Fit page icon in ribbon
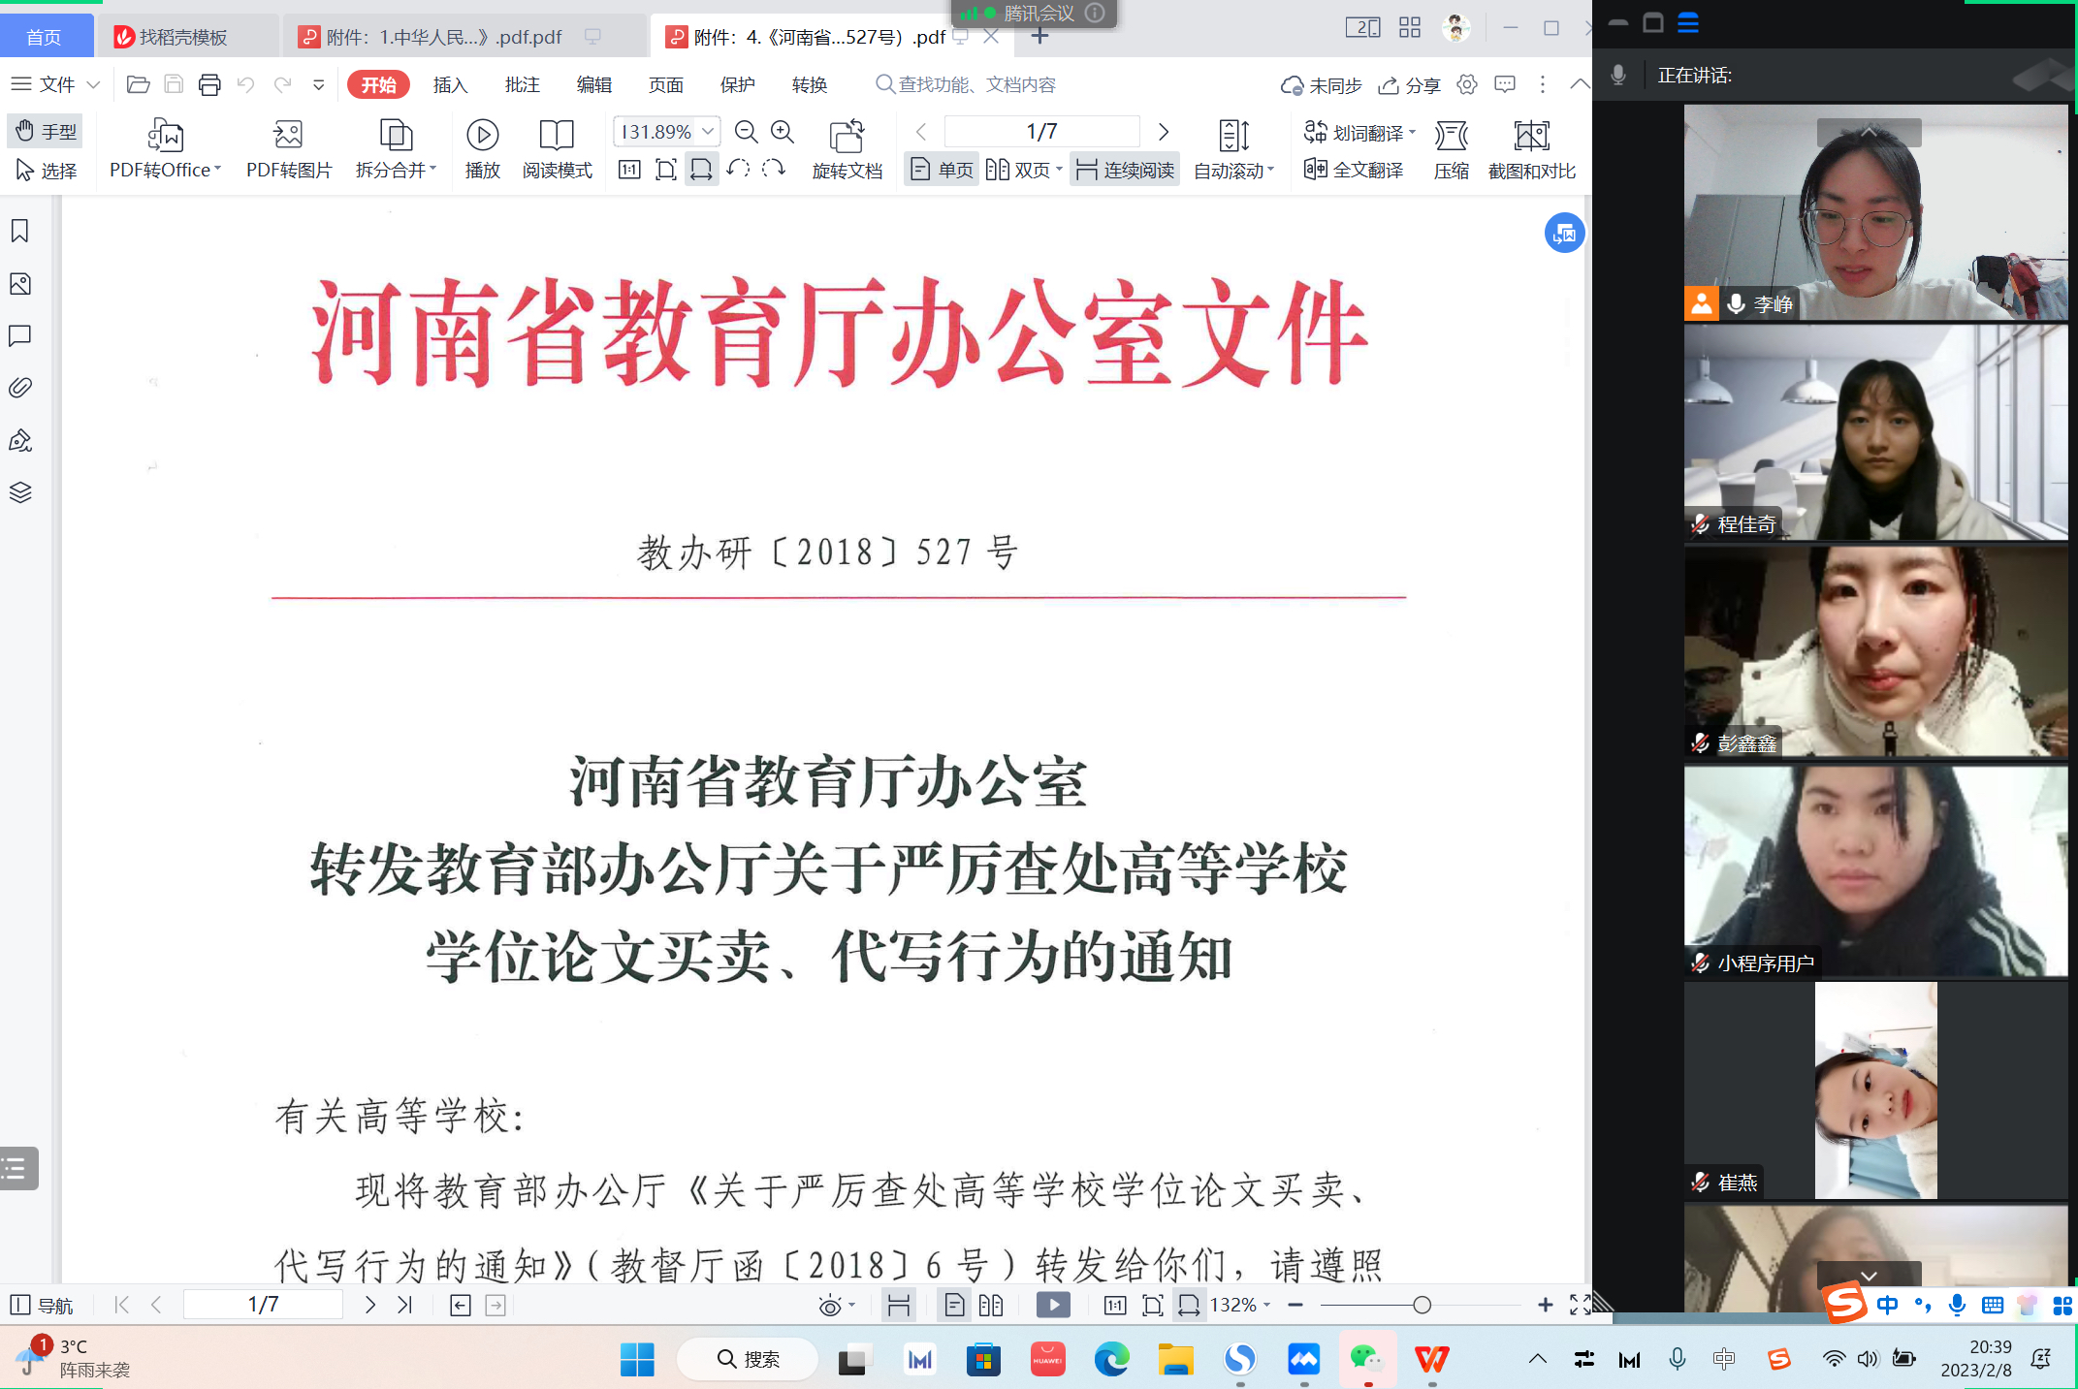 [665, 170]
